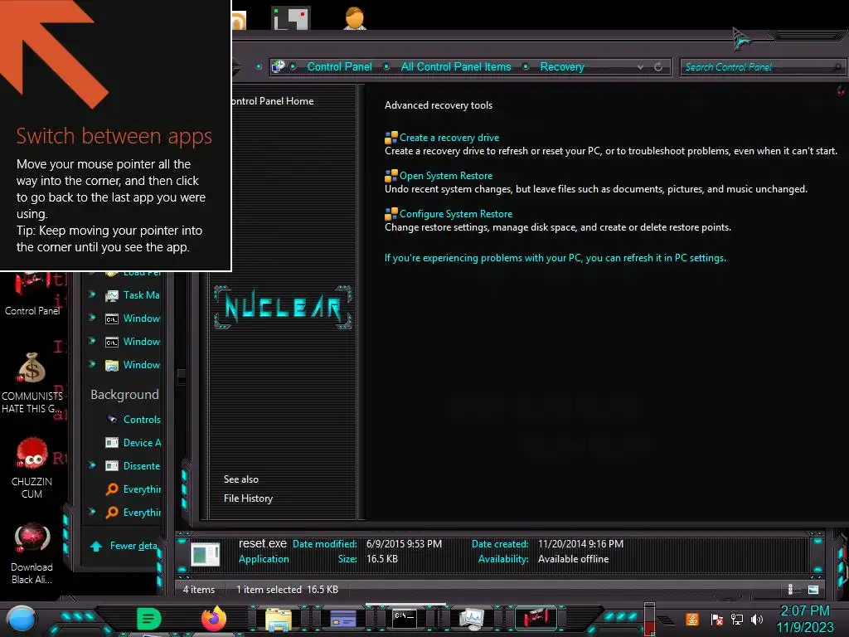The image size is (849, 637).
Task: Click the refresh it in PC settings link
Action: point(555,258)
